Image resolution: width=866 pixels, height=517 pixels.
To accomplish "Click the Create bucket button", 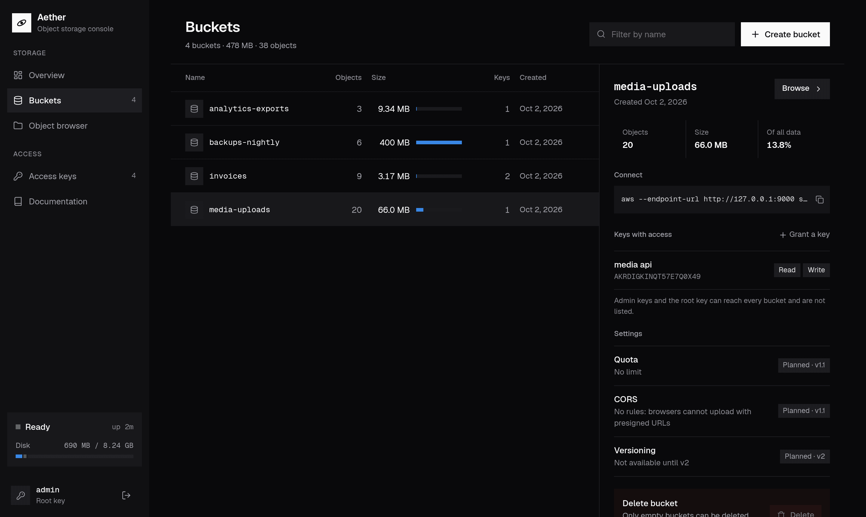I will (x=785, y=34).
